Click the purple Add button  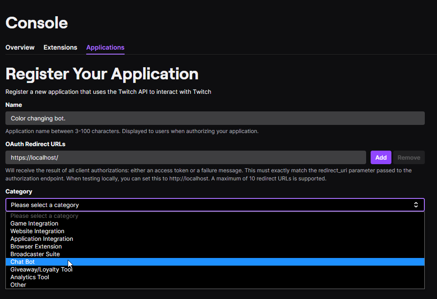click(381, 157)
